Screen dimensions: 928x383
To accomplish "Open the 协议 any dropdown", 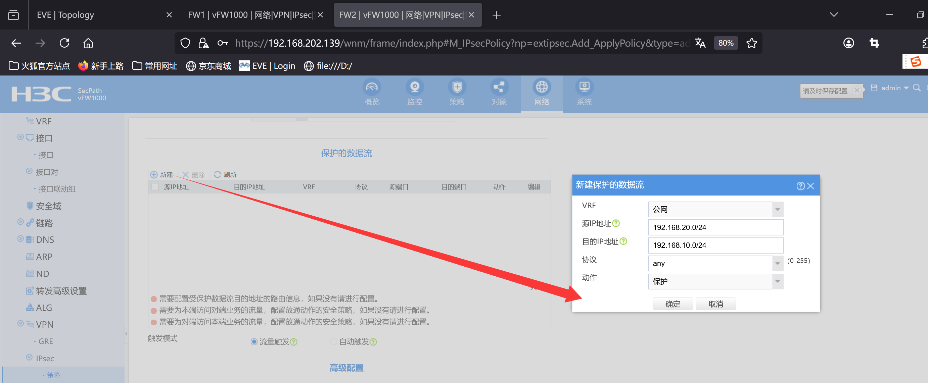I will [x=777, y=264].
